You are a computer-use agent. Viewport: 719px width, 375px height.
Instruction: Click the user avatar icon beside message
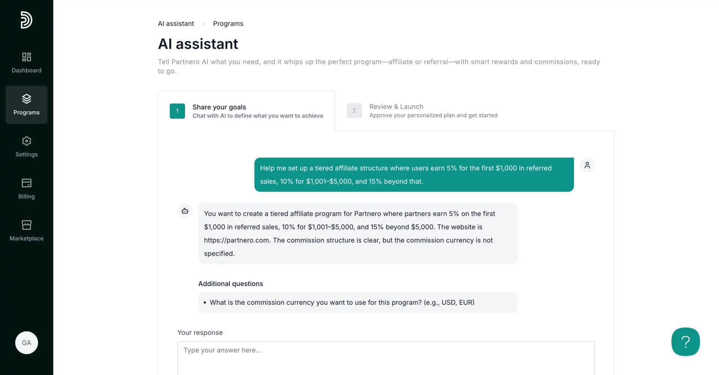(x=587, y=165)
